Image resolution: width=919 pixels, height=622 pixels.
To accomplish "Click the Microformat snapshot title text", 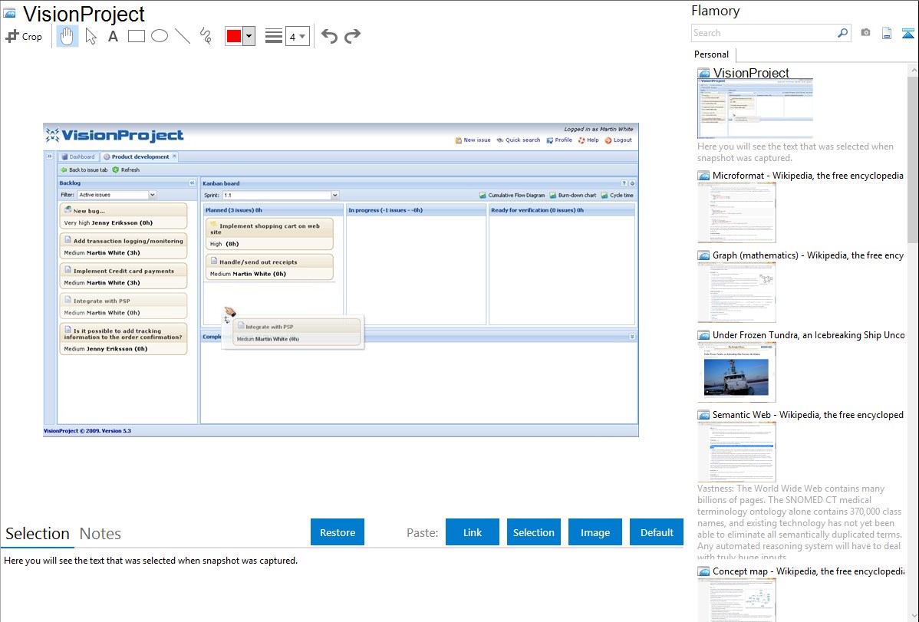I will pos(808,176).
